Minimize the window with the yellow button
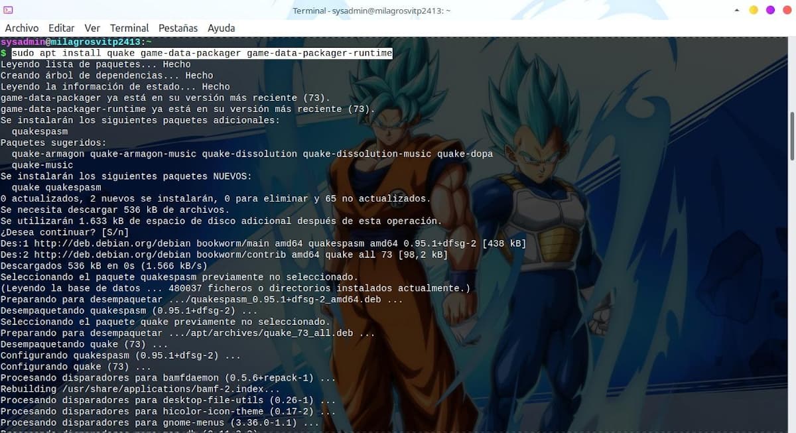The image size is (796, 433). point(754,10)
